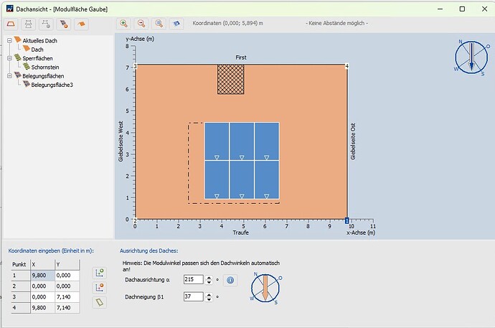Click X cell 9,800 of point 4
The width and height of the screenshot is (495, 328).
coord(42,308)
